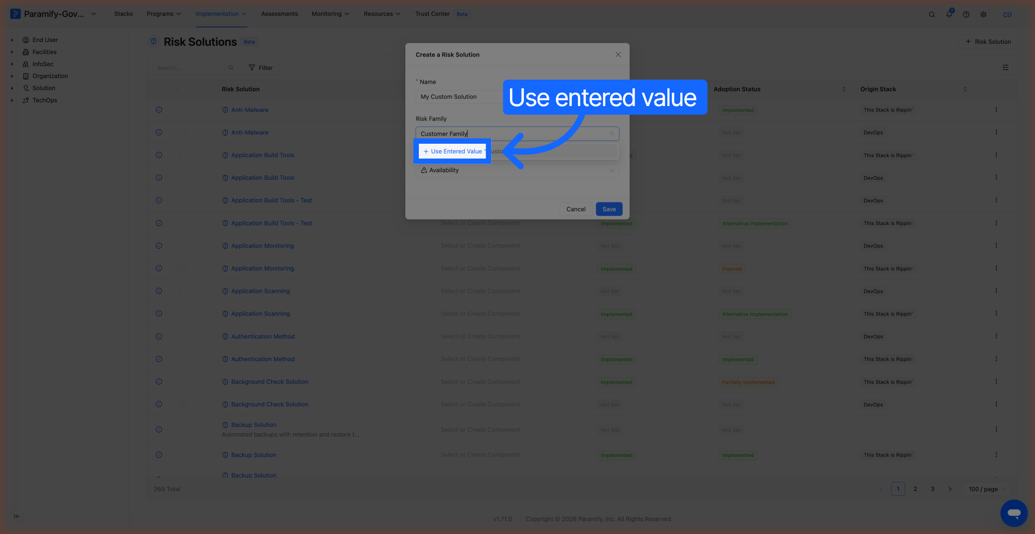Go to Assessments
The width and height of the screenshot is (1035, 534).
point(279,14)
